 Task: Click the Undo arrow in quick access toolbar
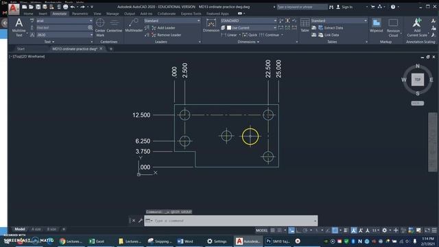[73, 7]
